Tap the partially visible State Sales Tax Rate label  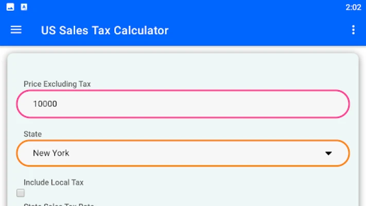coord(59,204)
